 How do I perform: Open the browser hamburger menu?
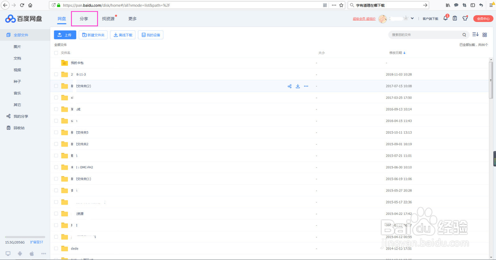[492, 5]
